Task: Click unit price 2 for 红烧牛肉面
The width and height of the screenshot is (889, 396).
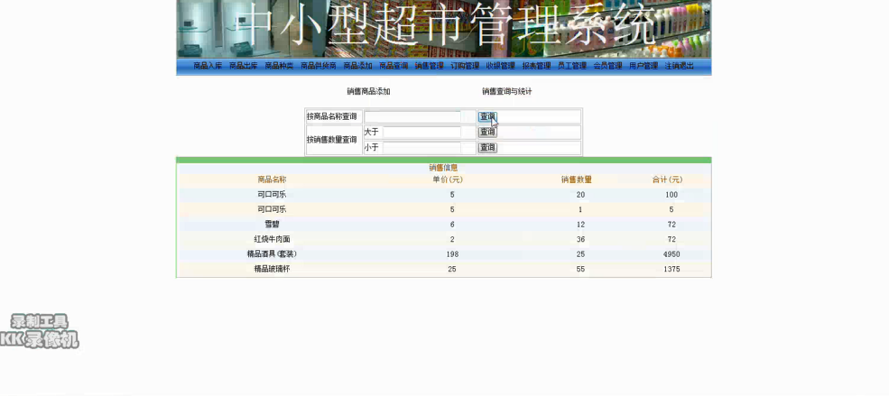Action: [x=452, y=239]
